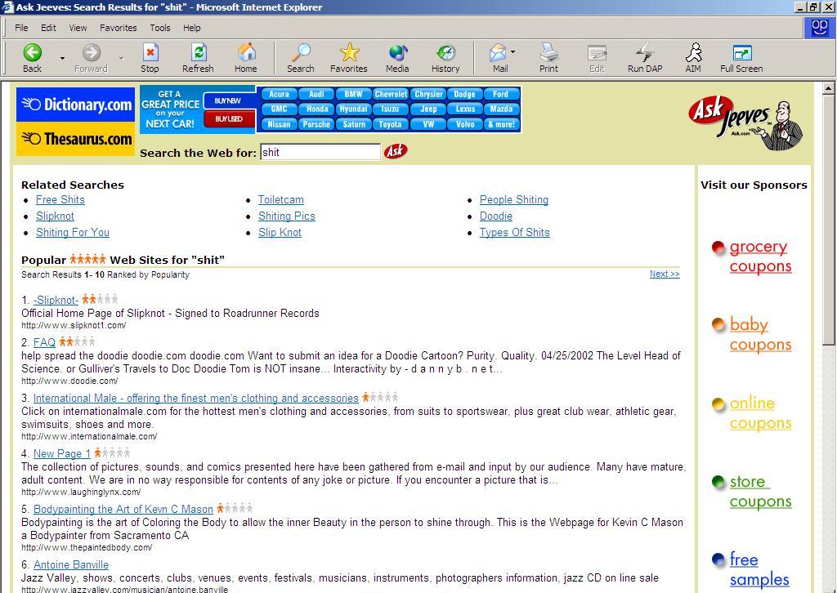The image size is (837, 593).
Task: Visit store coupons sponsor link
Action: (x=760, y=491)
